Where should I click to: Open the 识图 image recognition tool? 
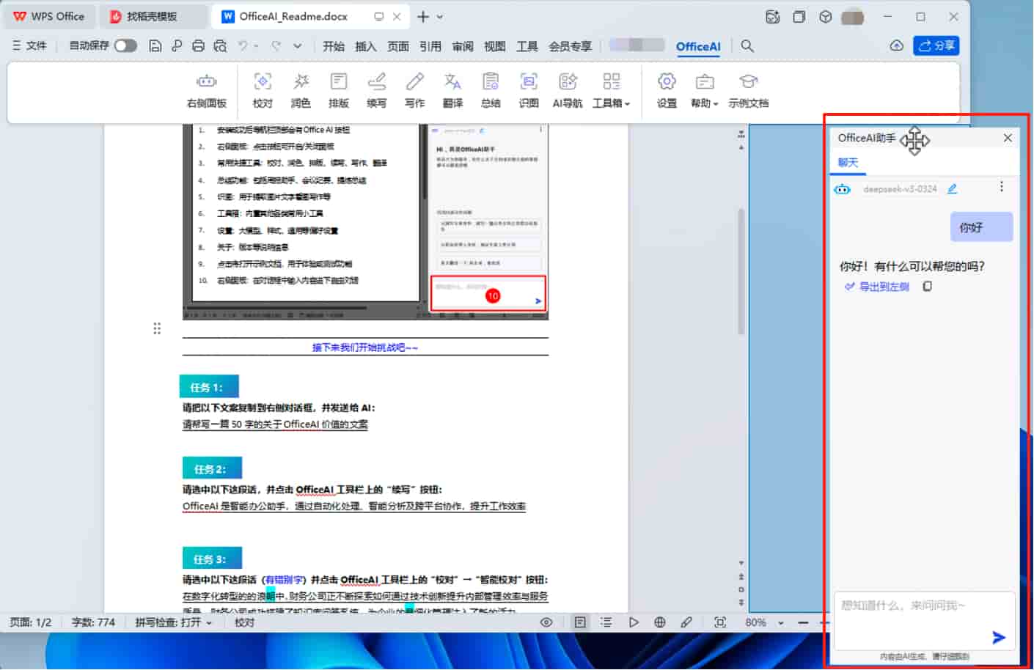[529, 89]
